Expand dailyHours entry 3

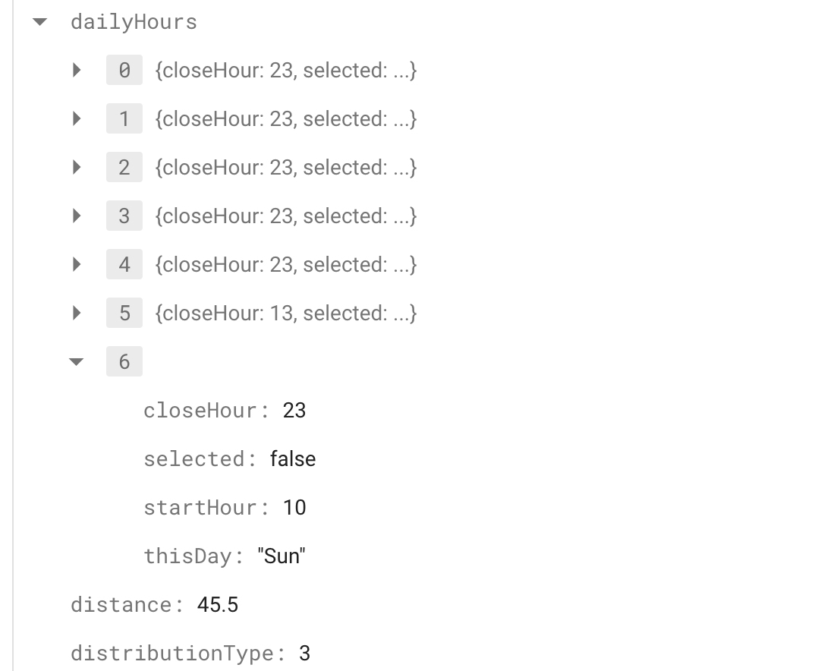click(x=77, y=216)
